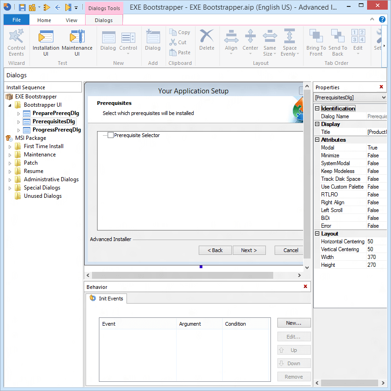The width and height of the screenshot is (391, 391).
Task: Paste from the clipboard
Action: pos(180,52)
